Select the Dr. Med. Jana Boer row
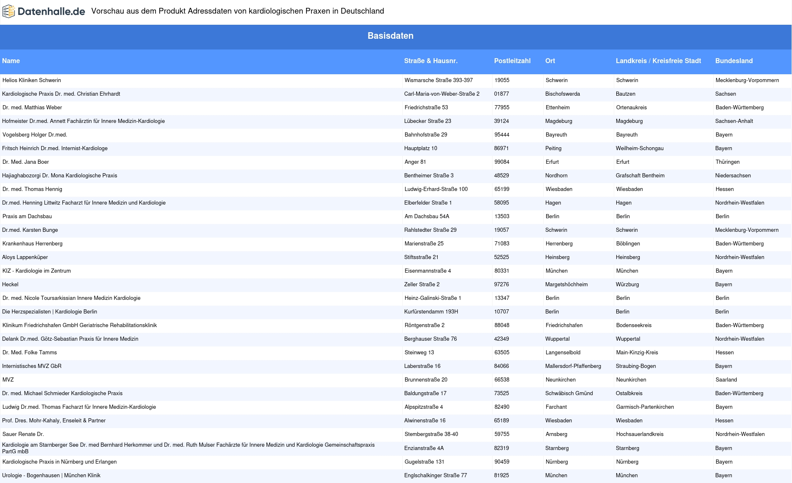This screenshot has height=483, width=792. [x=26, y=162]
